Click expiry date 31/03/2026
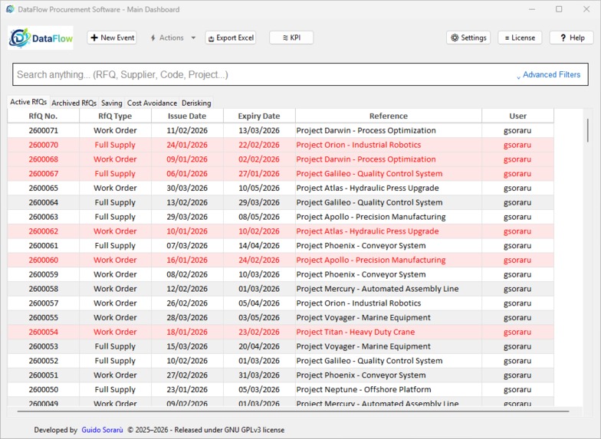This screenshot has height=439, width=601. [259, 375]
